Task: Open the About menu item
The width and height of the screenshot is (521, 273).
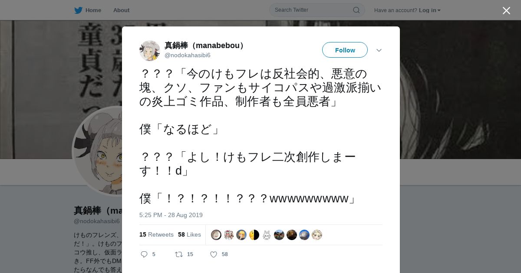Action: [121, 10]
